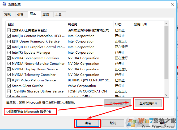The height and width of the screenshot is (130, 178).
Task: Select Valve Corporation manufacturer cell
Action: pos(82,86)
